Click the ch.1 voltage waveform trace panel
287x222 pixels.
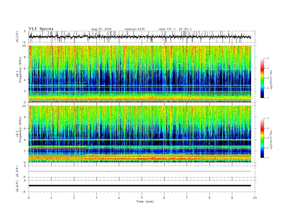[x=142, y=37]
